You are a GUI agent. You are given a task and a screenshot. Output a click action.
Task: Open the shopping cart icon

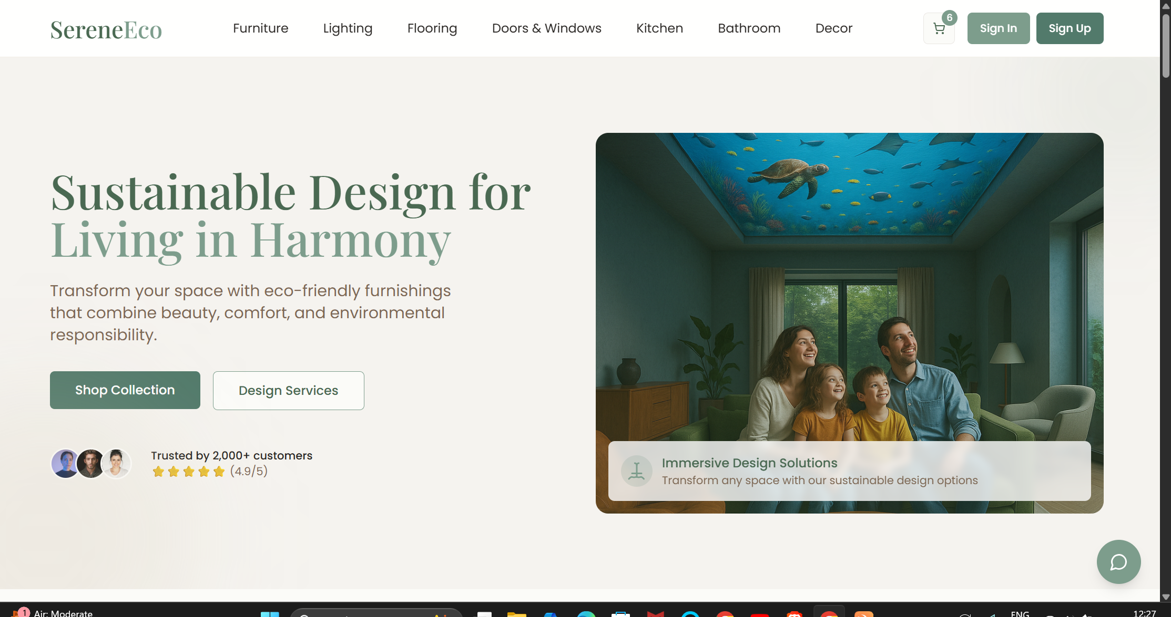[939, 28]
